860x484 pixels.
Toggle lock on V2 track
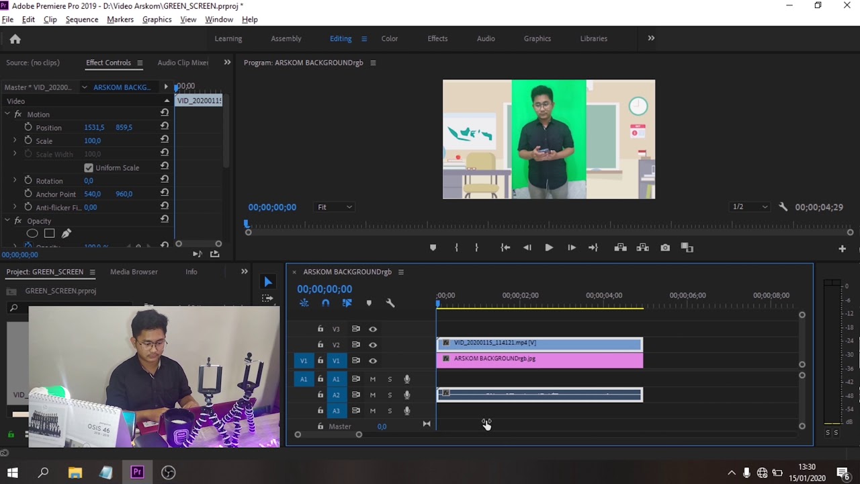click(x=320, y=345)
